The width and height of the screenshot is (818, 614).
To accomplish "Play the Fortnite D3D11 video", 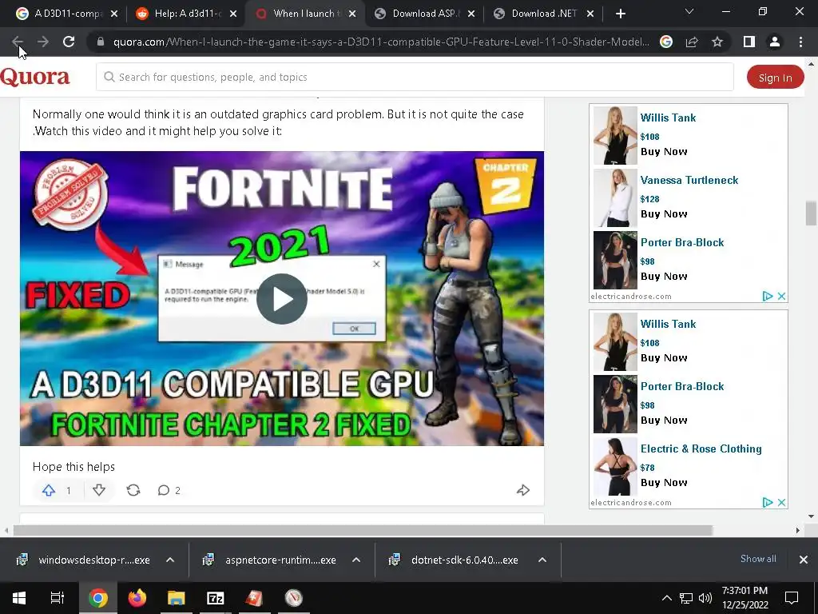I will 282,299.
